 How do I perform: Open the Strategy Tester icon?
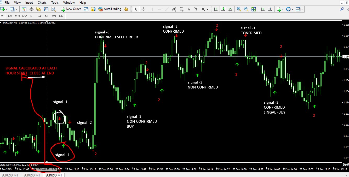[x=53, y=9]
